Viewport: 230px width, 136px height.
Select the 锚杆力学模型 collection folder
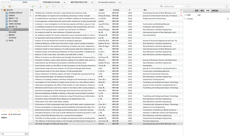13,21
